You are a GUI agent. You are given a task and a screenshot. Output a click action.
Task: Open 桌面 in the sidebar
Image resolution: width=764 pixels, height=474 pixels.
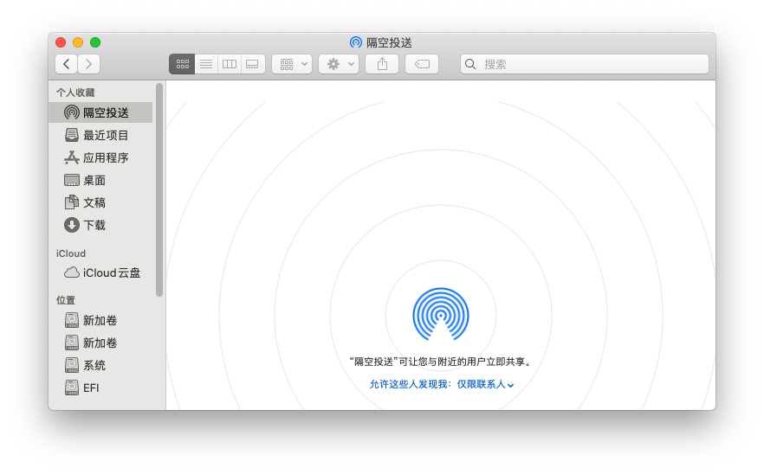click(100, 180)
